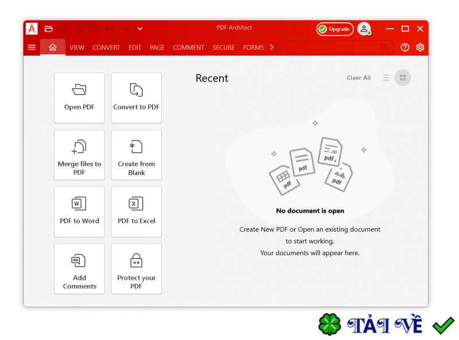Show more tabs with right chevron
The height and width of the screenshot is (340, 459).
(x=272, y=47)
